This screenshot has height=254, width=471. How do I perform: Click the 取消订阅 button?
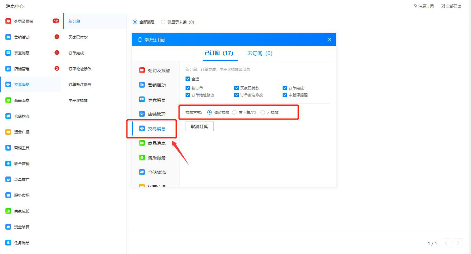click(199, 126)
